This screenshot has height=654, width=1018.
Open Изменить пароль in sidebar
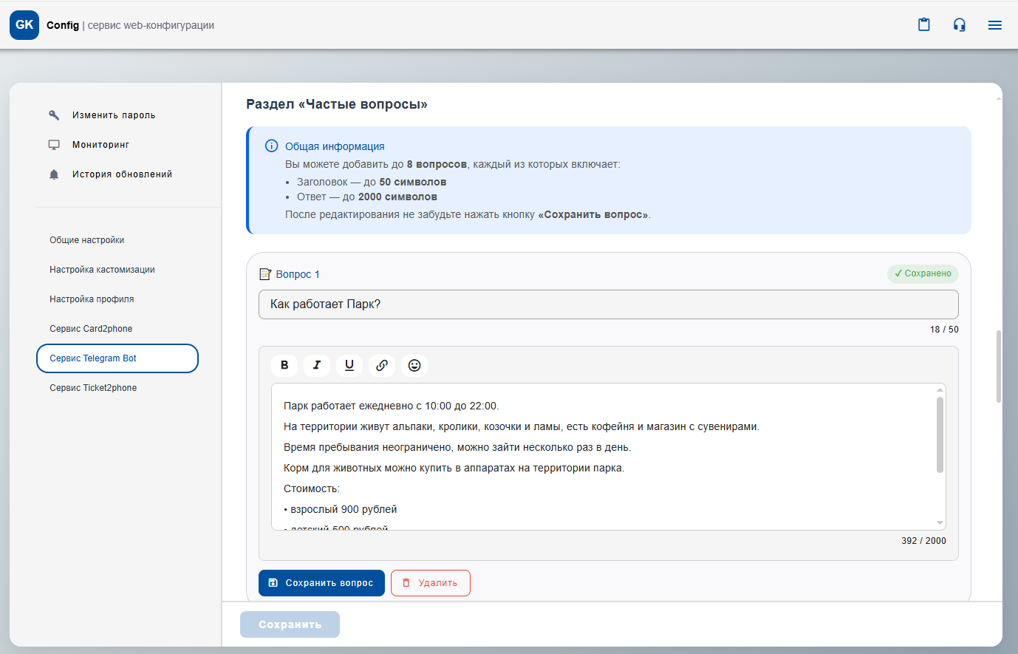113,115
